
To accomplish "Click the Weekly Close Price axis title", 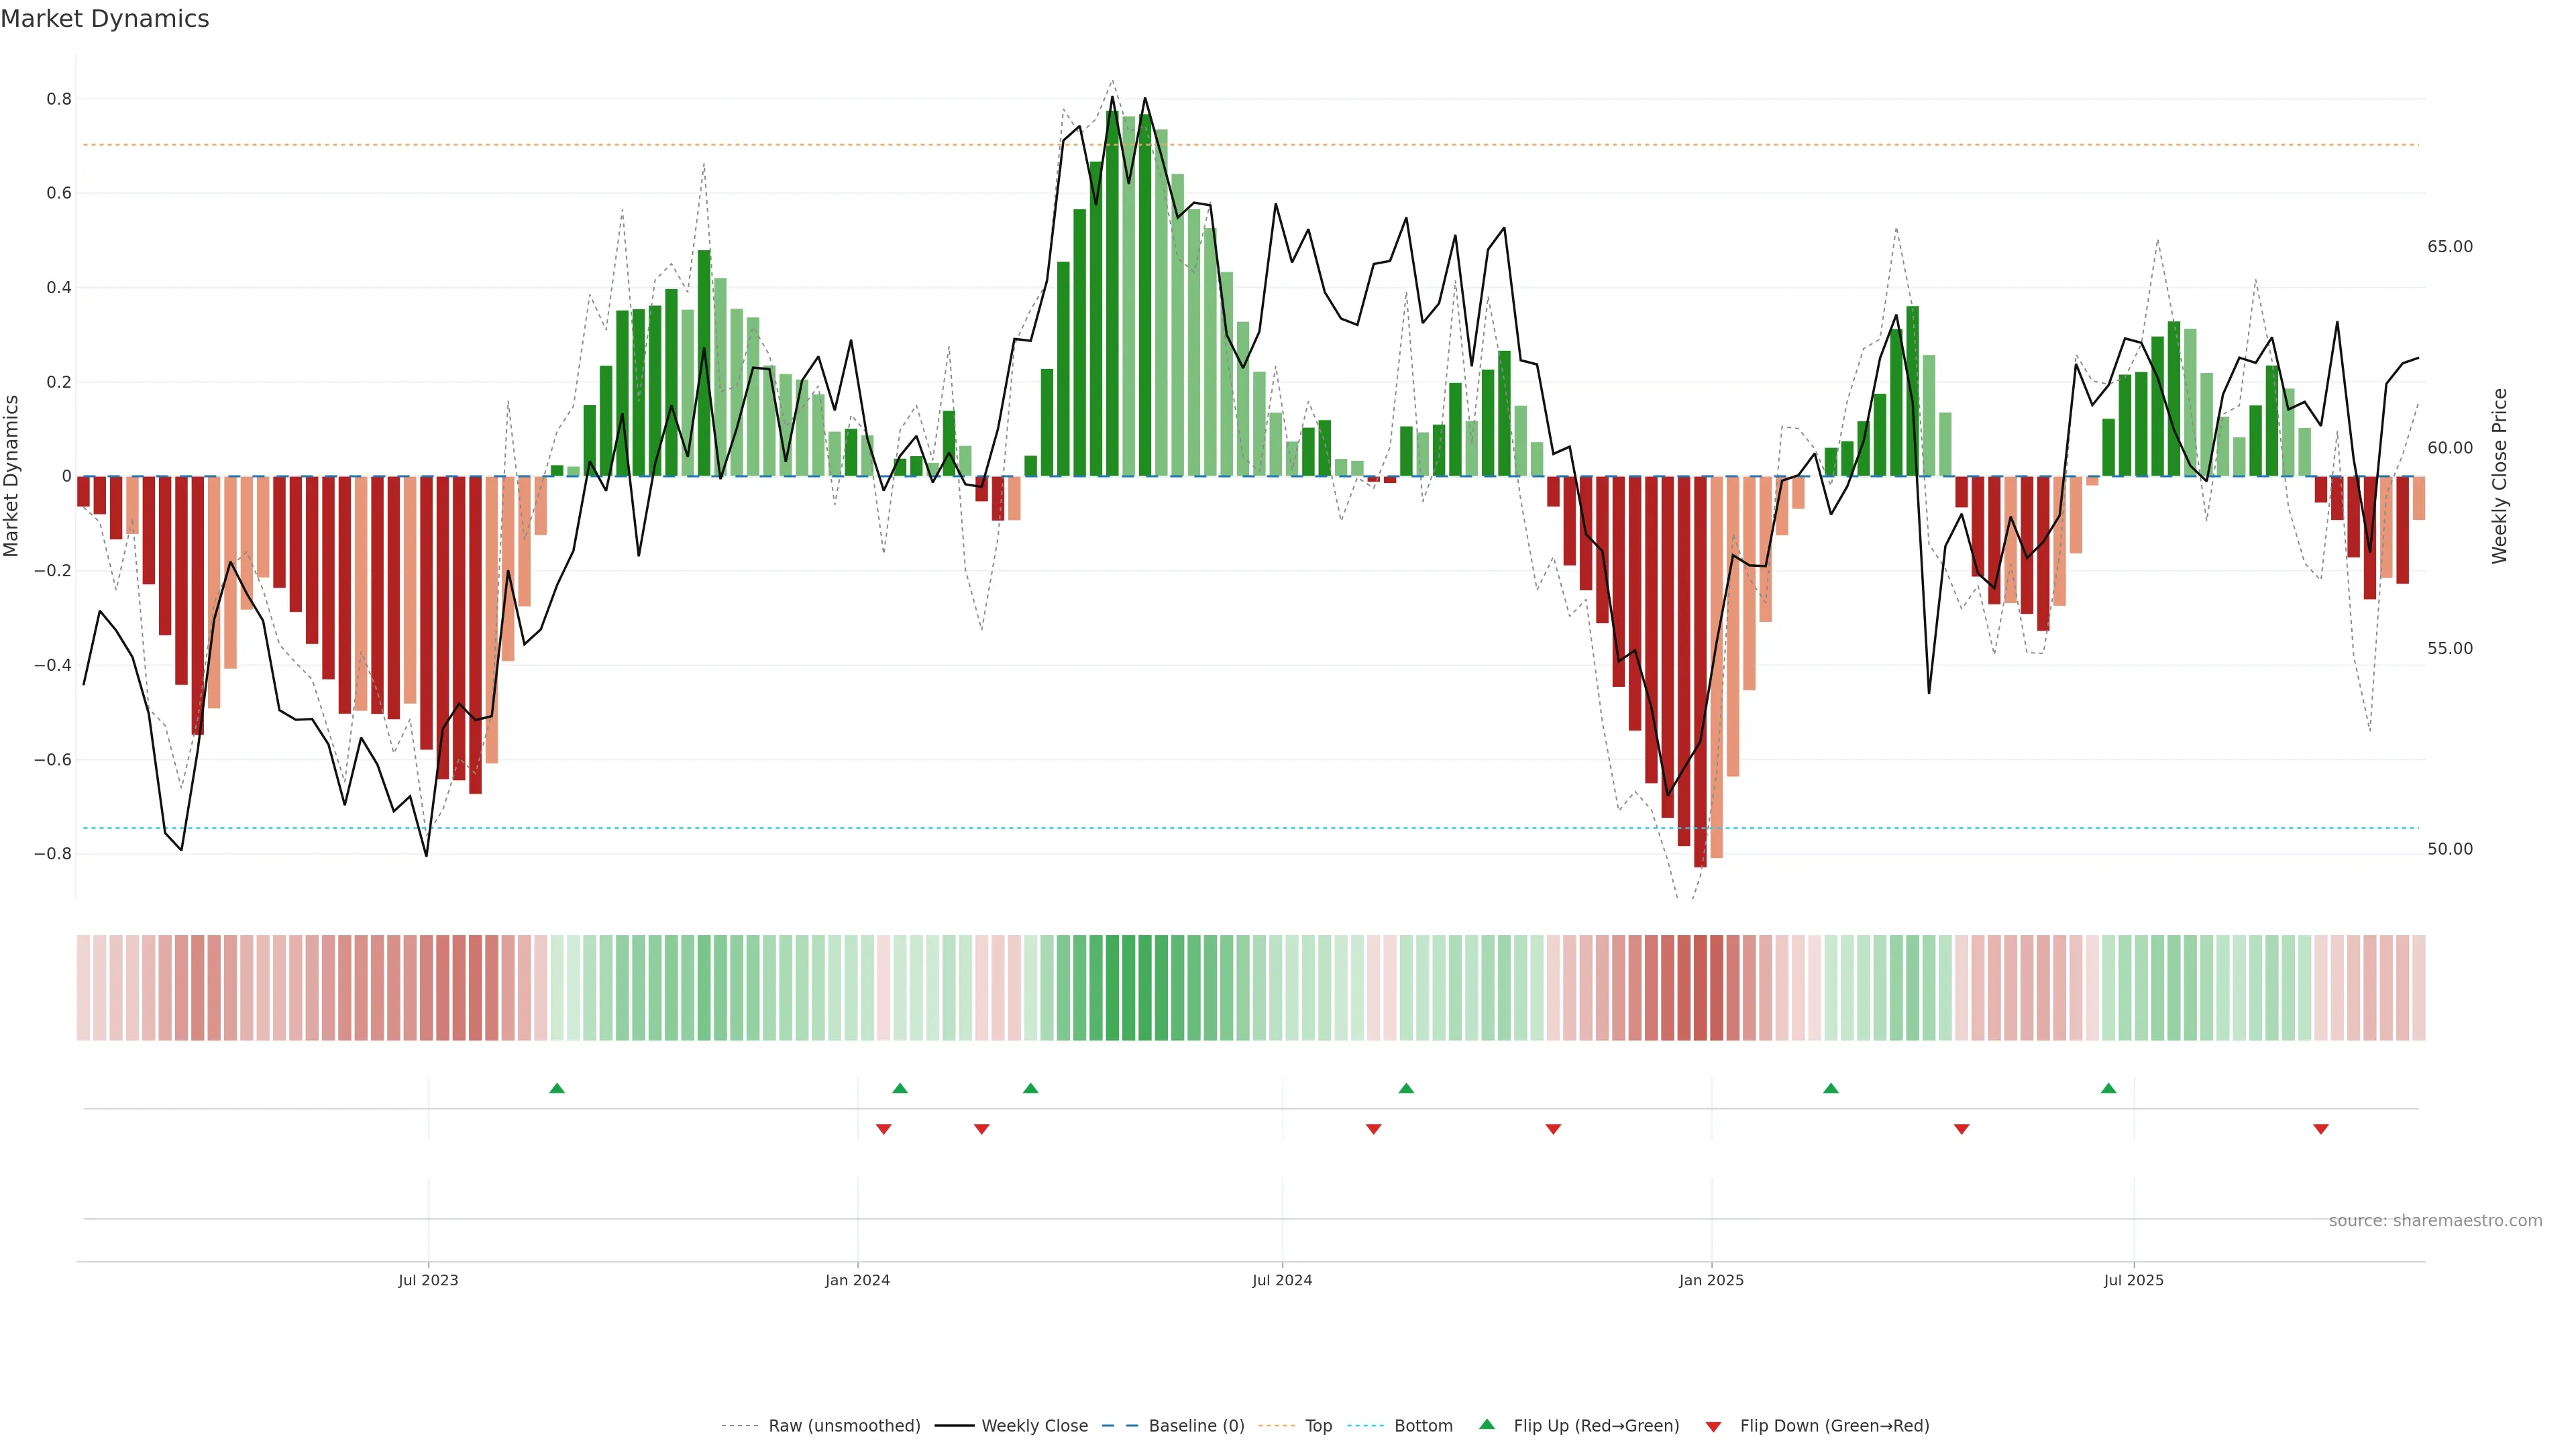I will coord(2500,476).
